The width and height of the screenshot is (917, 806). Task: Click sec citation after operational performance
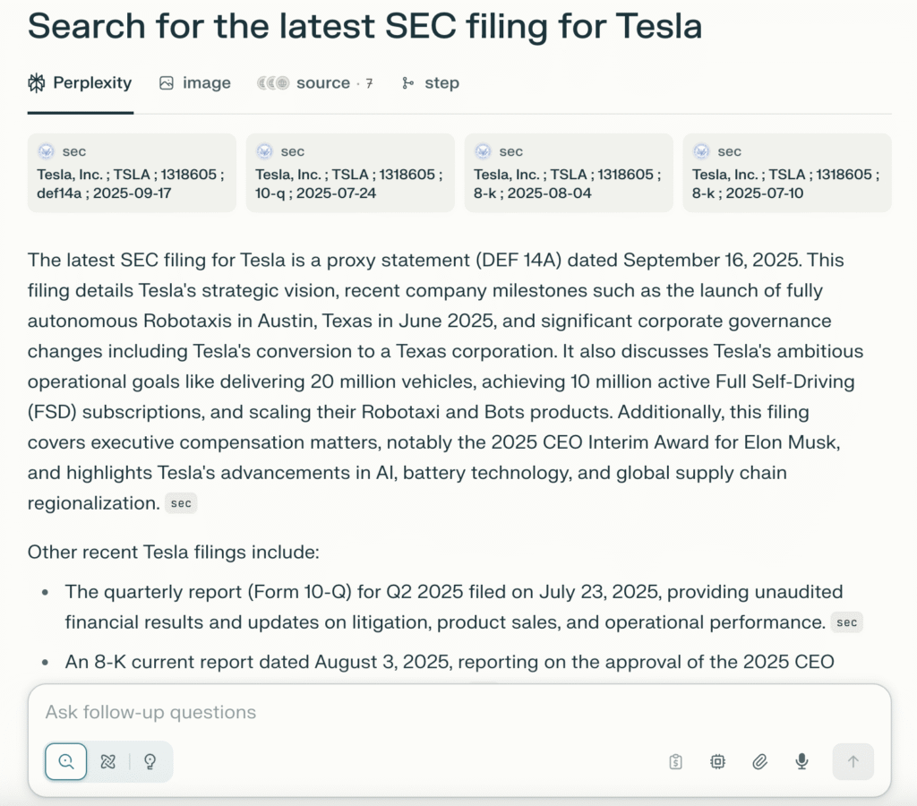(x=846, y=622)
